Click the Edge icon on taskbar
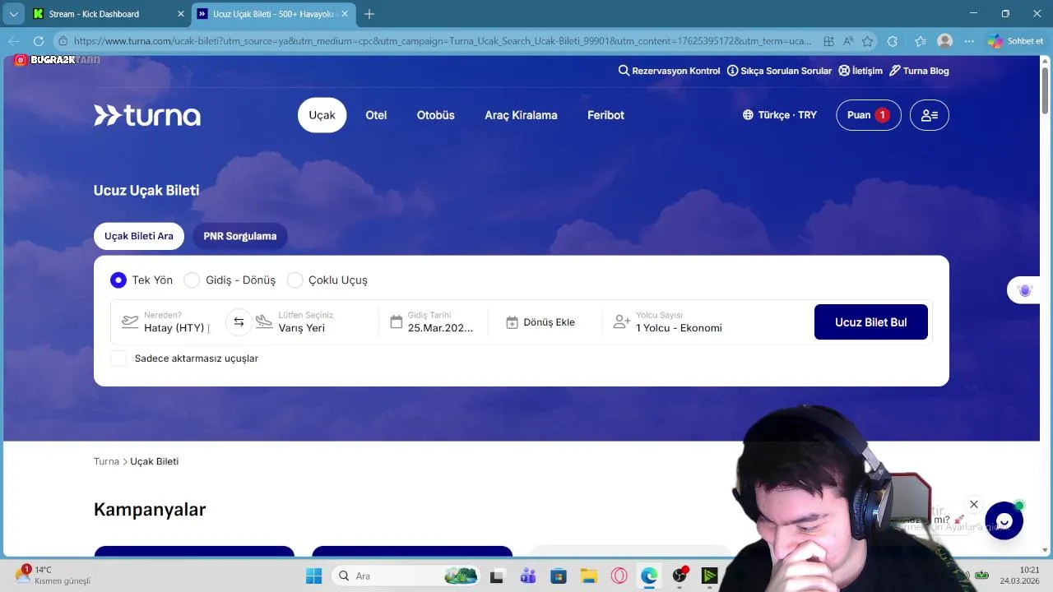Screen dimensions: 1053x592 pos(649,576)
